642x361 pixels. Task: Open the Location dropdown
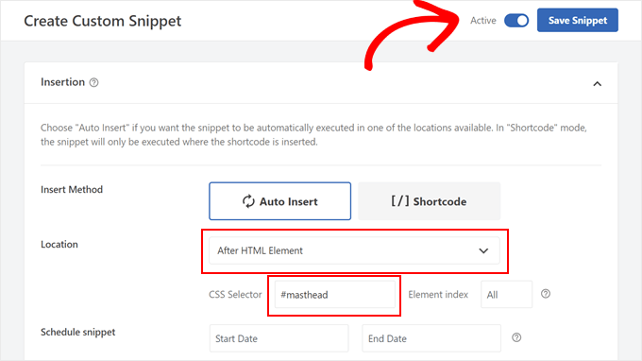tap(354, 250)
